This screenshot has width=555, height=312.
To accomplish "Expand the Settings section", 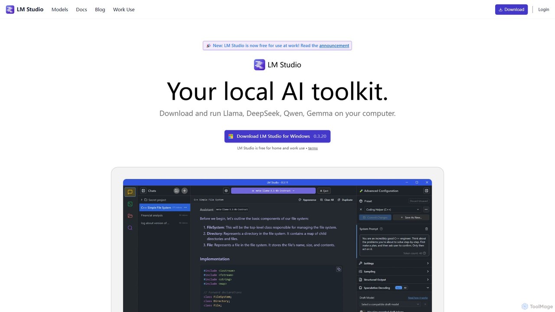I will coord(394,263).
